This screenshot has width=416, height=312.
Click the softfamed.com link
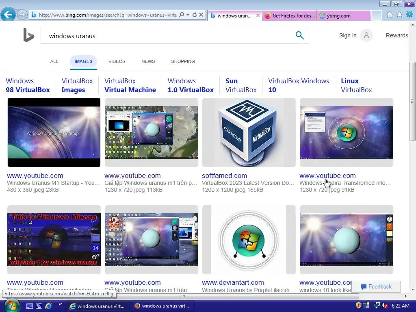pyautogui.click(x=224, y=175)
